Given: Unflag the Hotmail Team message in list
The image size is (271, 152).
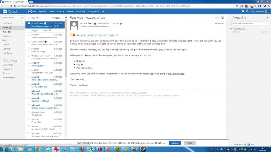Looking at the screenshot, I should pyautogui.click(x=60, y=26).
